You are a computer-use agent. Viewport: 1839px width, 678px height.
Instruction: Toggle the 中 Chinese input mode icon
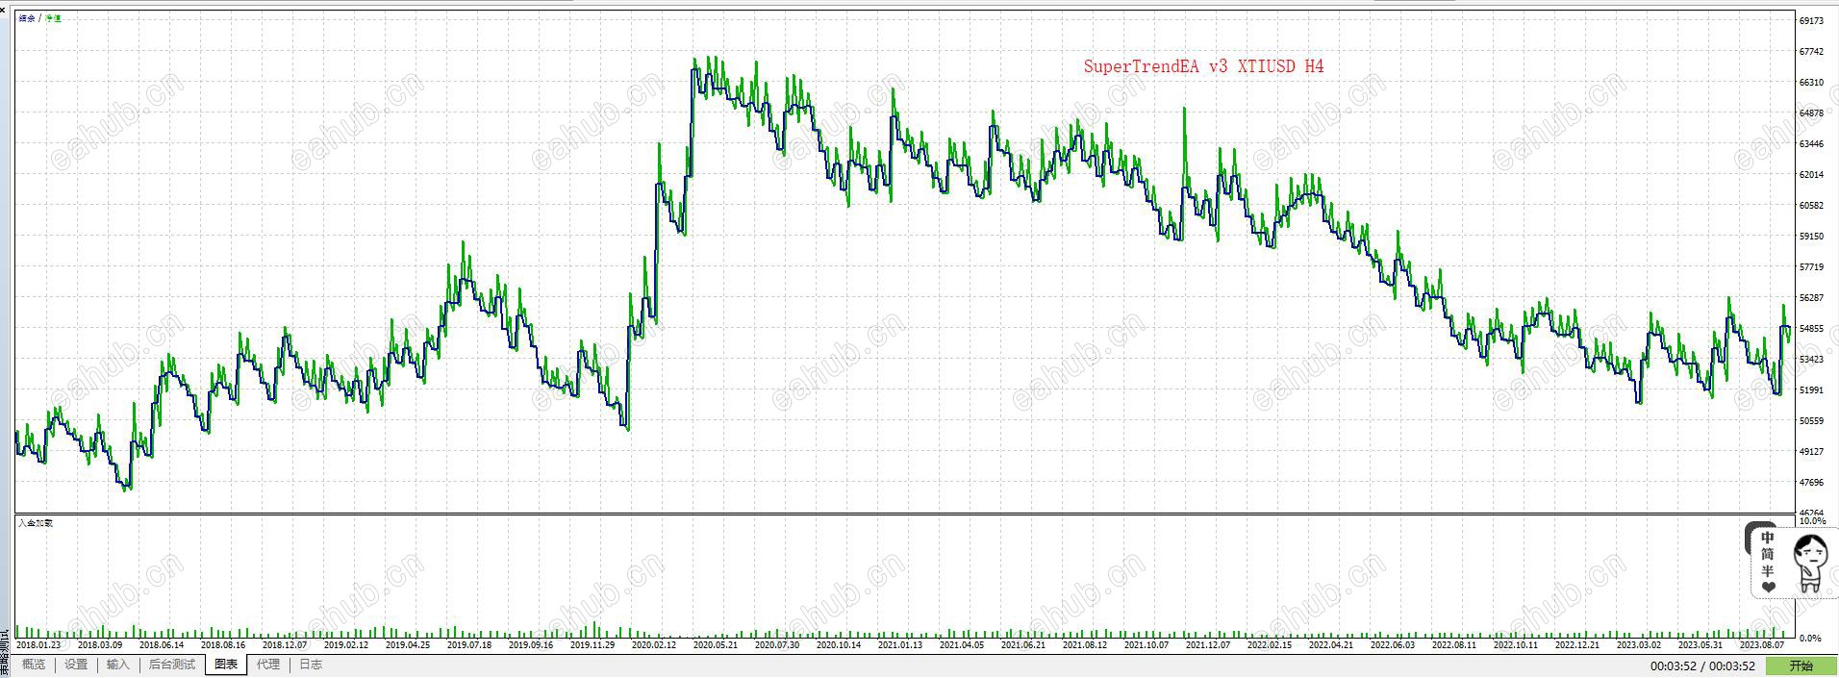pos(1768,538)
